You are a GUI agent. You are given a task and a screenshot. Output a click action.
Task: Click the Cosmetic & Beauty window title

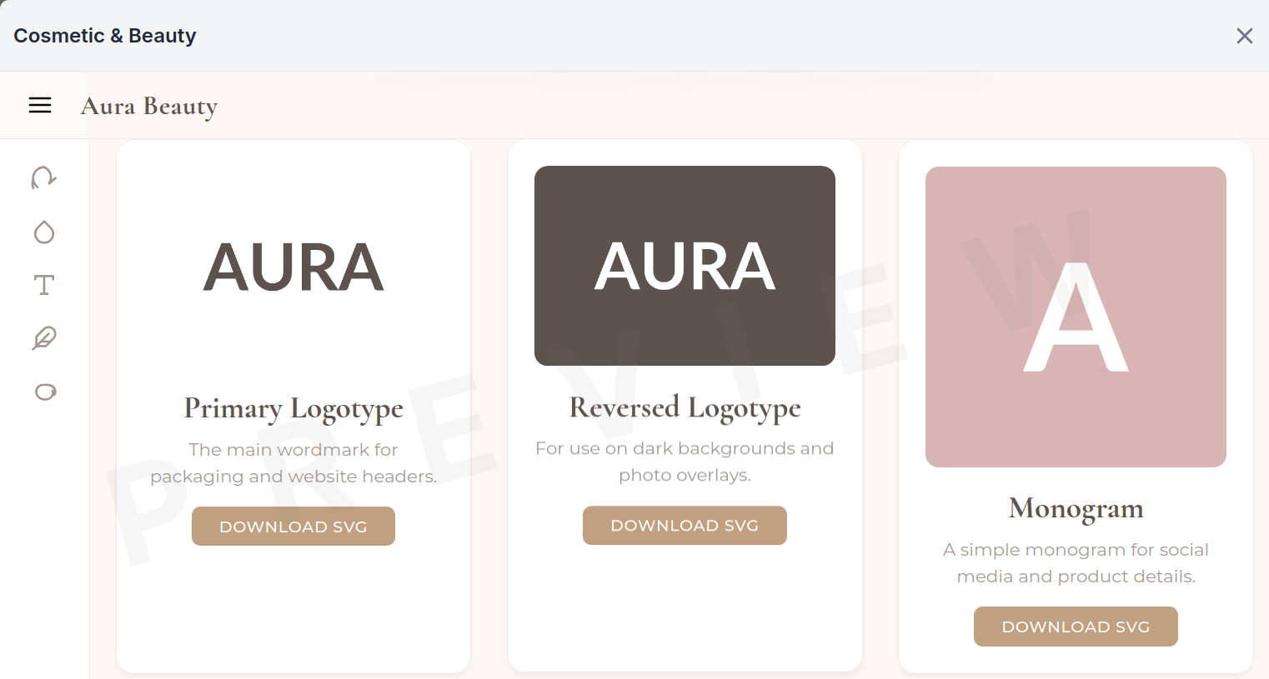(x=105, y=36)
